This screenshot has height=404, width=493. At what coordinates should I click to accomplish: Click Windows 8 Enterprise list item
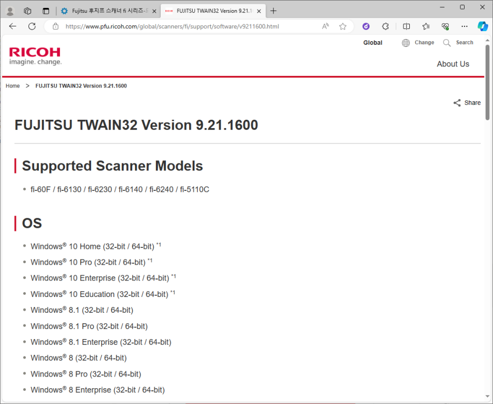[97, 390]
